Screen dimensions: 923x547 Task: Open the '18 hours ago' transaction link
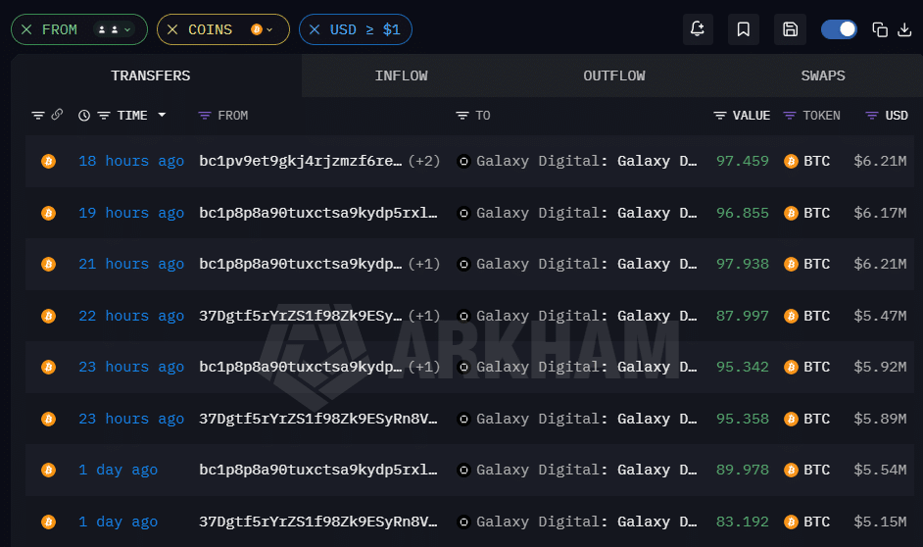pyautogui.click(x=131, y=162)
